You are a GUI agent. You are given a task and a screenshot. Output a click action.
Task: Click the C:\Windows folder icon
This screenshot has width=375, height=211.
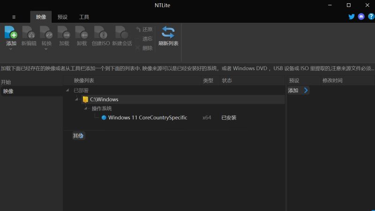point(85,99)
